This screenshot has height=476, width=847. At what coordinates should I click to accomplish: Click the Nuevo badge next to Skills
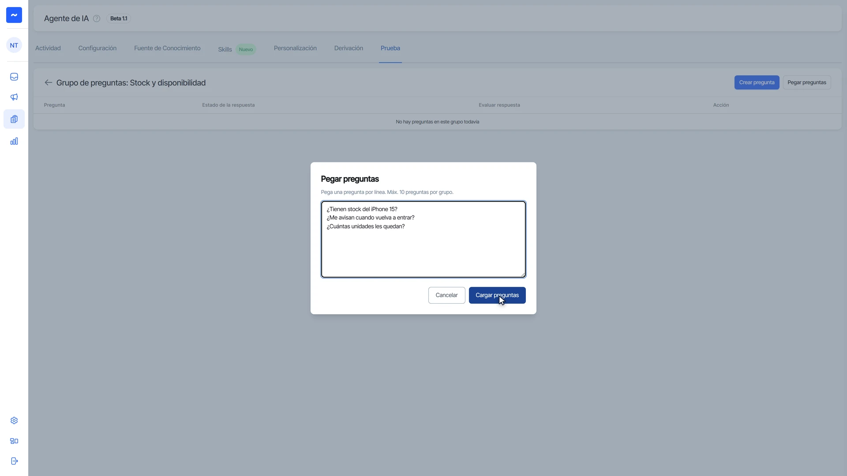(x=246, y=49)
